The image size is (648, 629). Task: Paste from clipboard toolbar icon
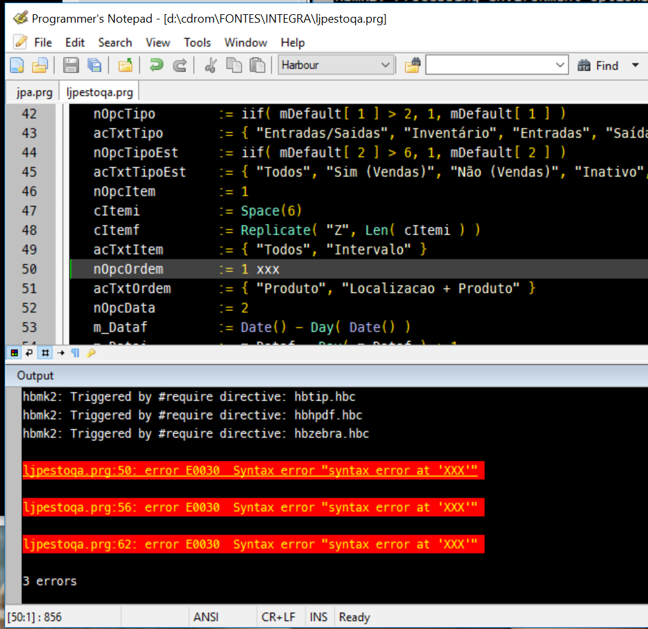click(x=257, y=65)
